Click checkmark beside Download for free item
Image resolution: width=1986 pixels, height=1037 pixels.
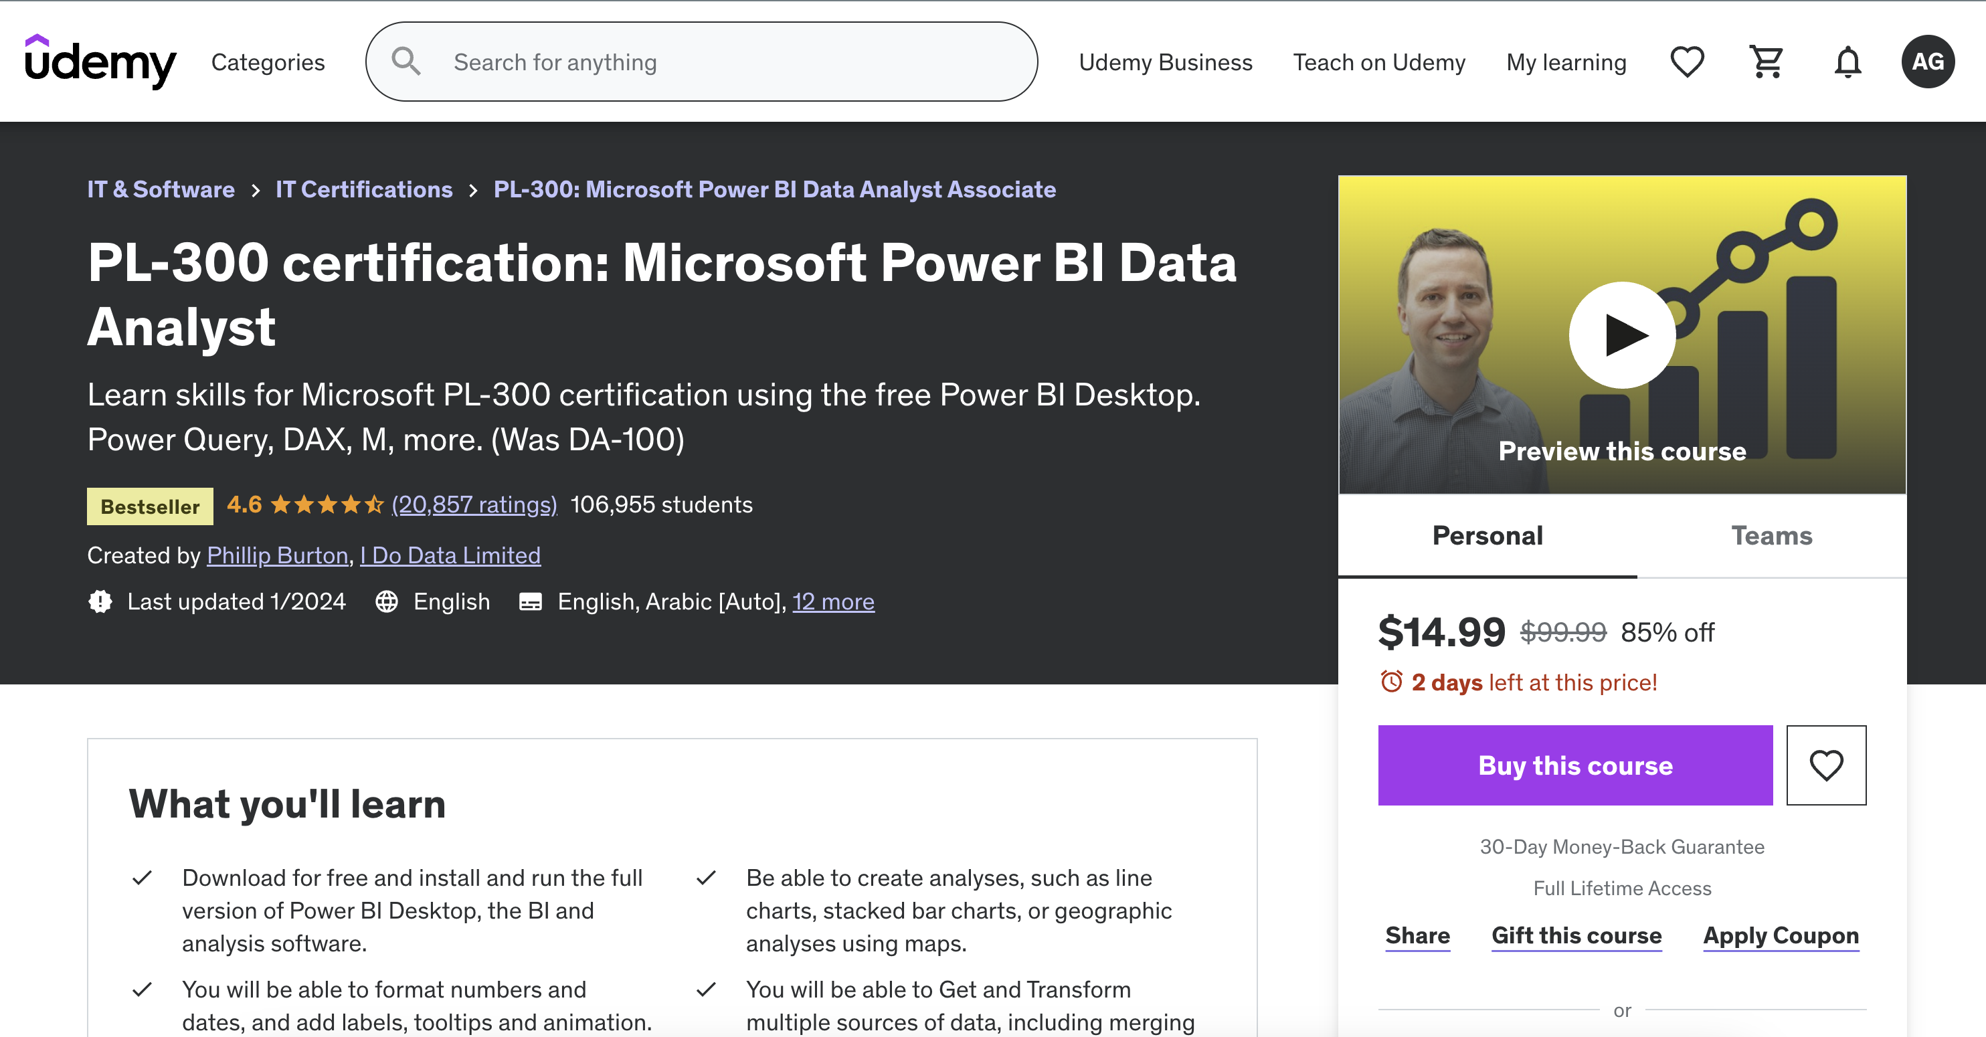[142, 877]
